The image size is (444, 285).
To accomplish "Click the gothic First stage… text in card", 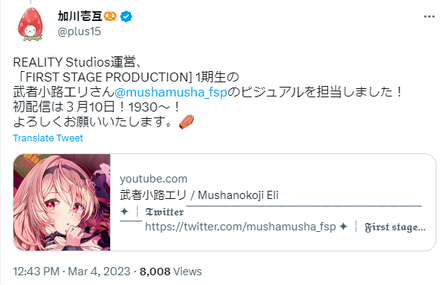I will click(395, 227).
